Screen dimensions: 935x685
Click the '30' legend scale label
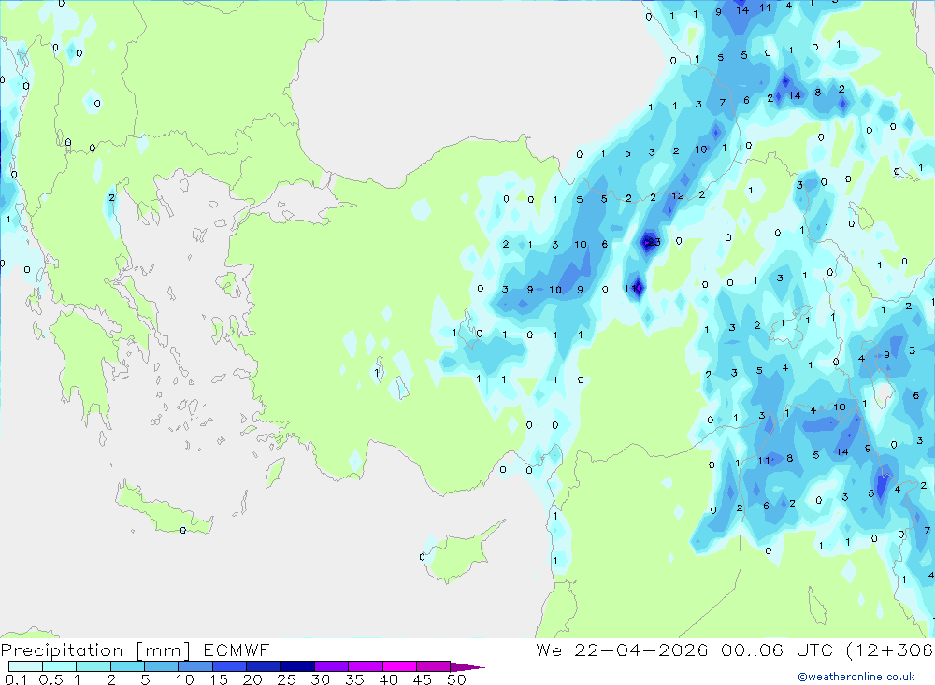click(x=320, y=679)
